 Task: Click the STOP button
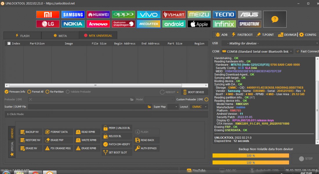coord(306,159)
